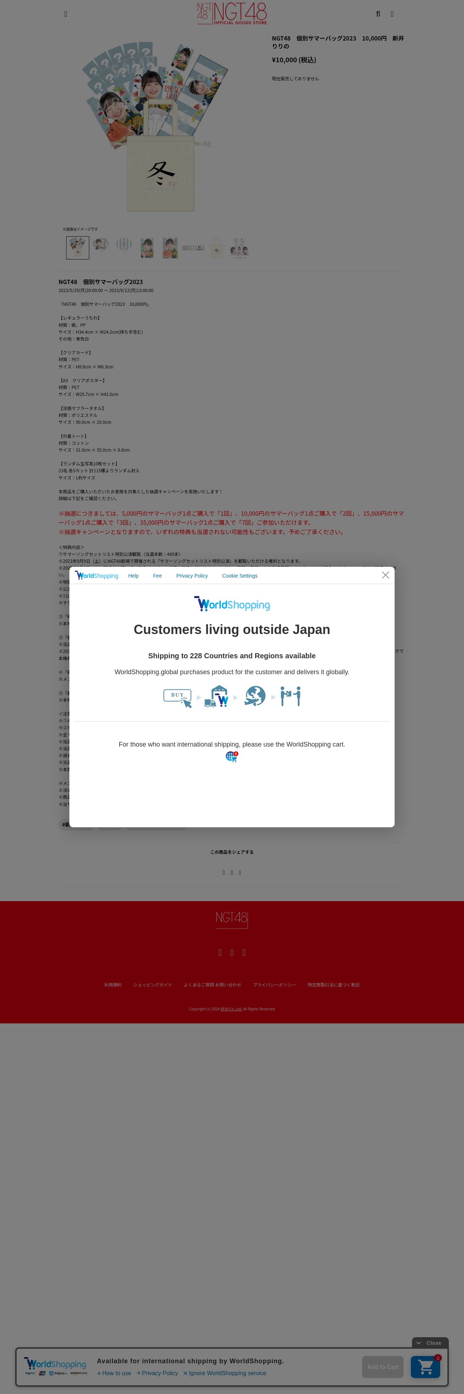Screen dimensions: 464x1394
Task: Select the last thumbnail with group photos
Action: click(239, 248)
